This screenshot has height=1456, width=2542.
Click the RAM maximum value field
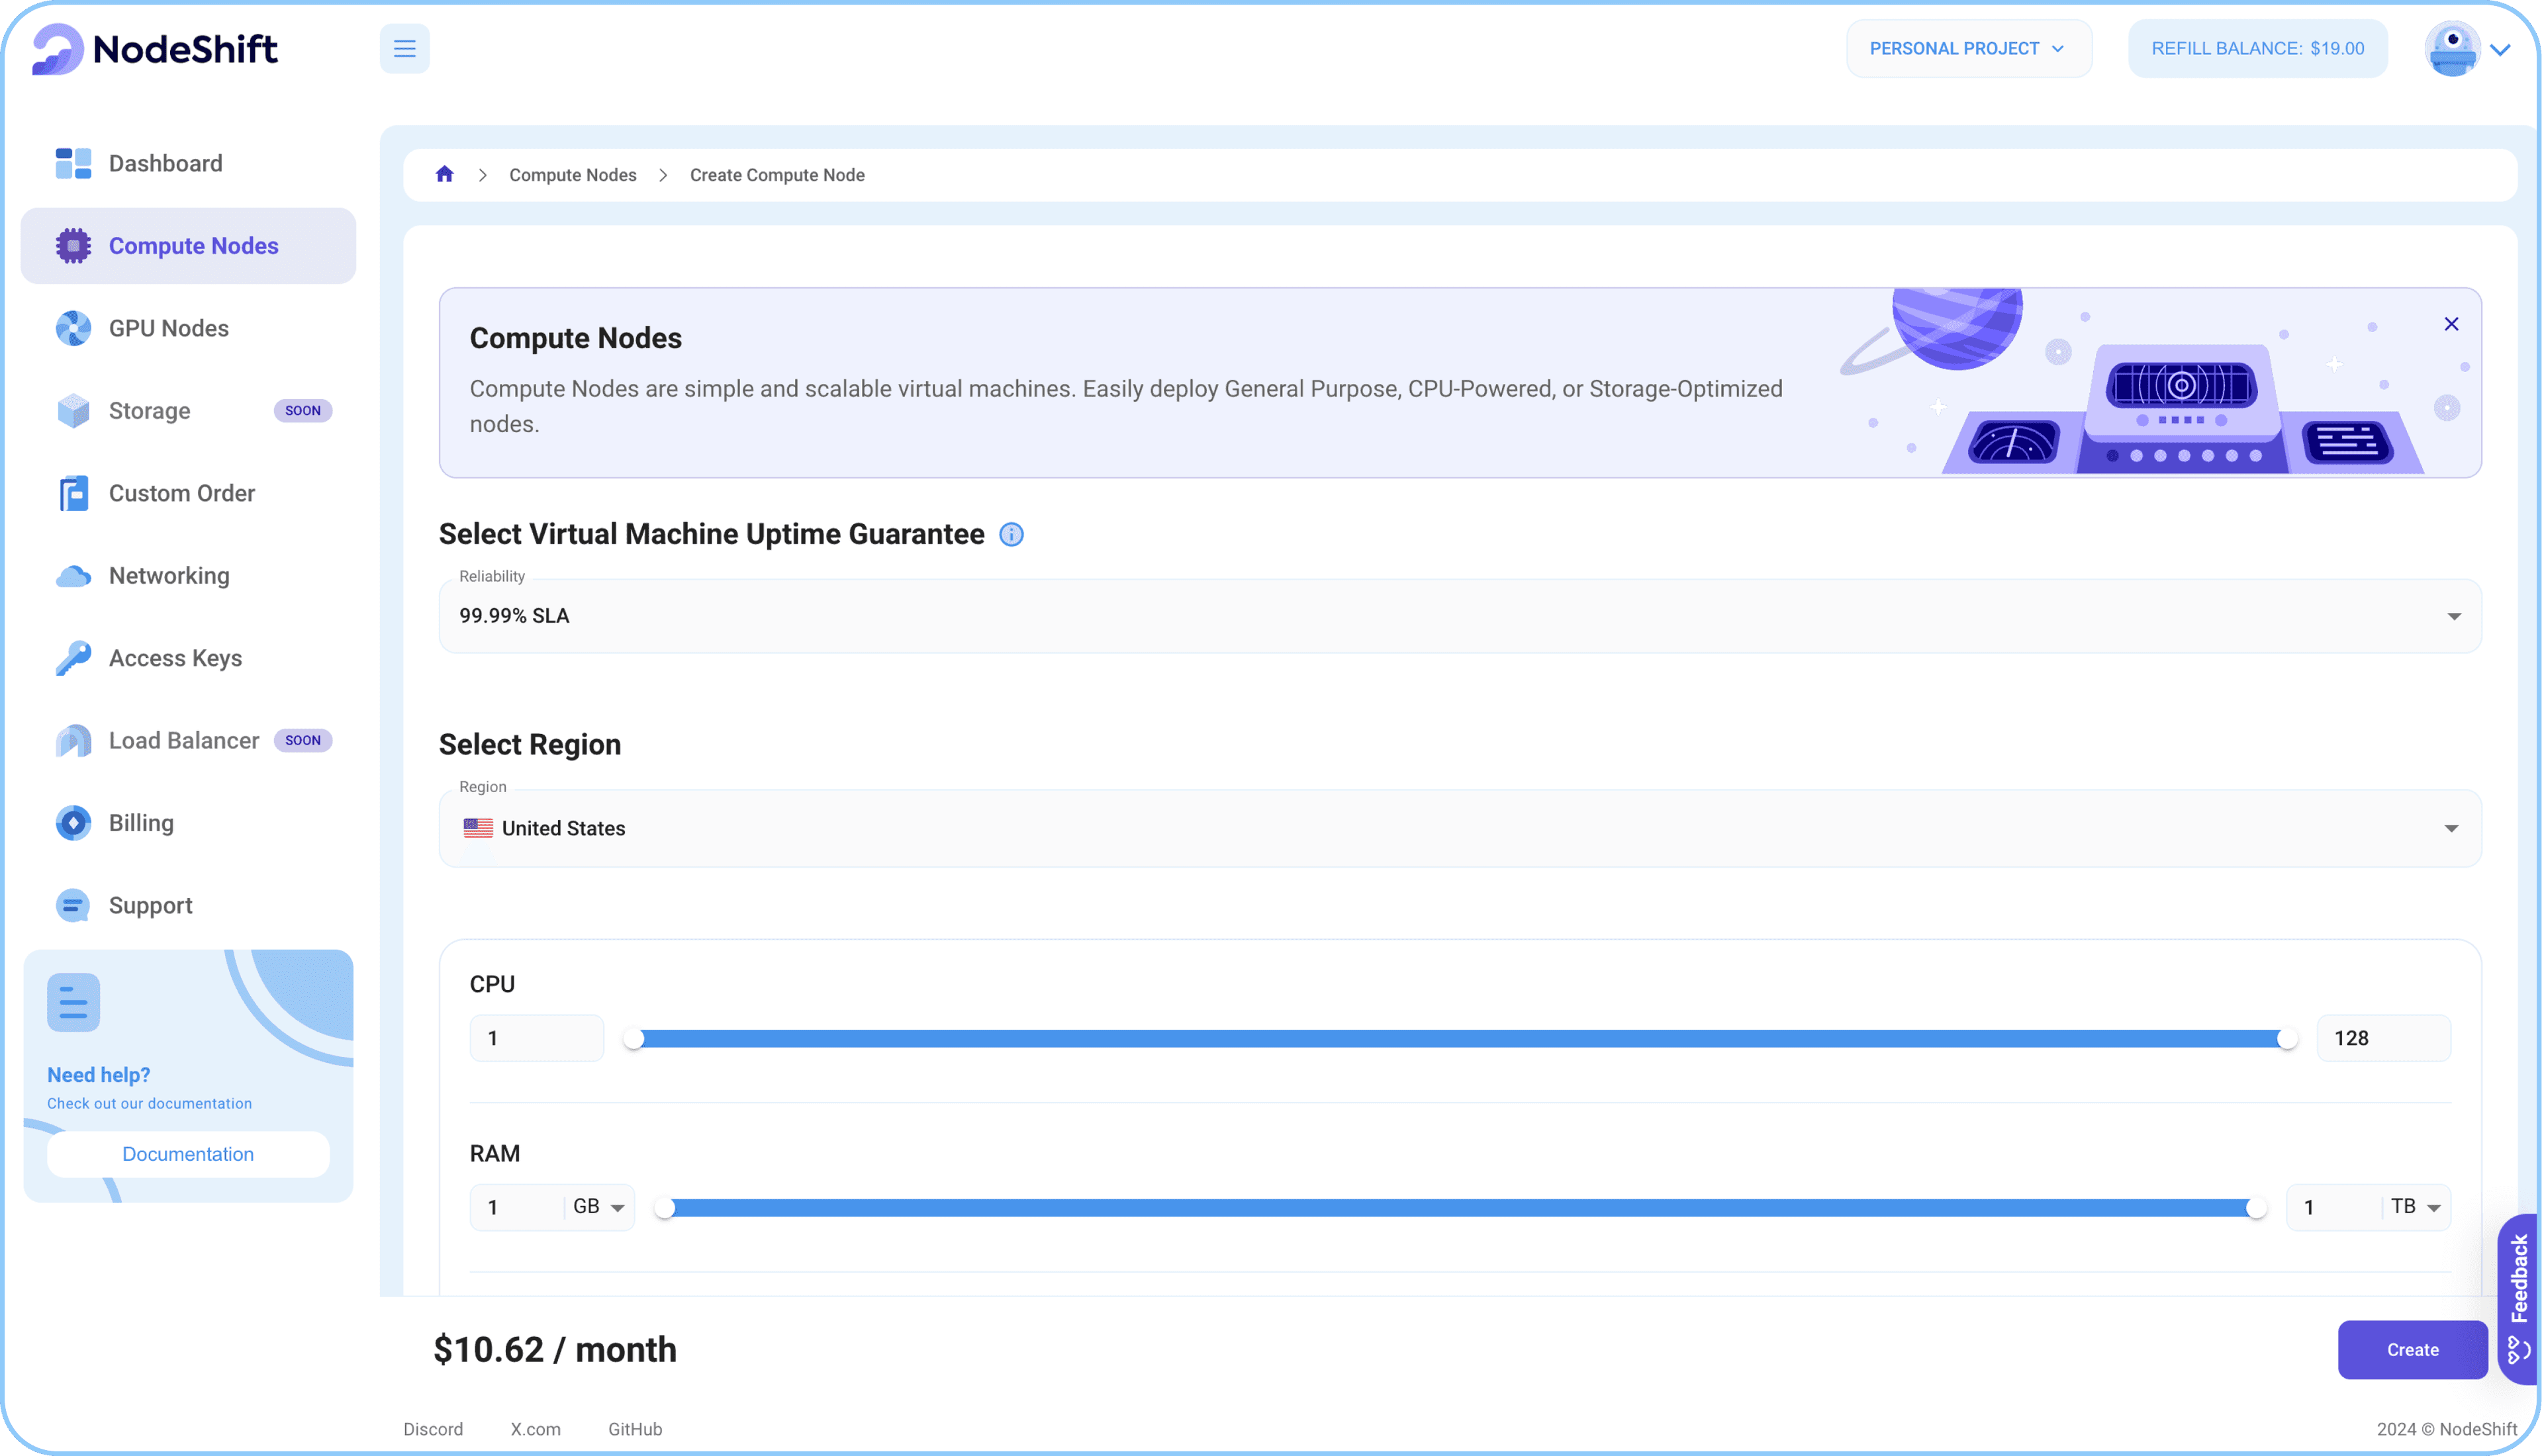(2335, 1207)
